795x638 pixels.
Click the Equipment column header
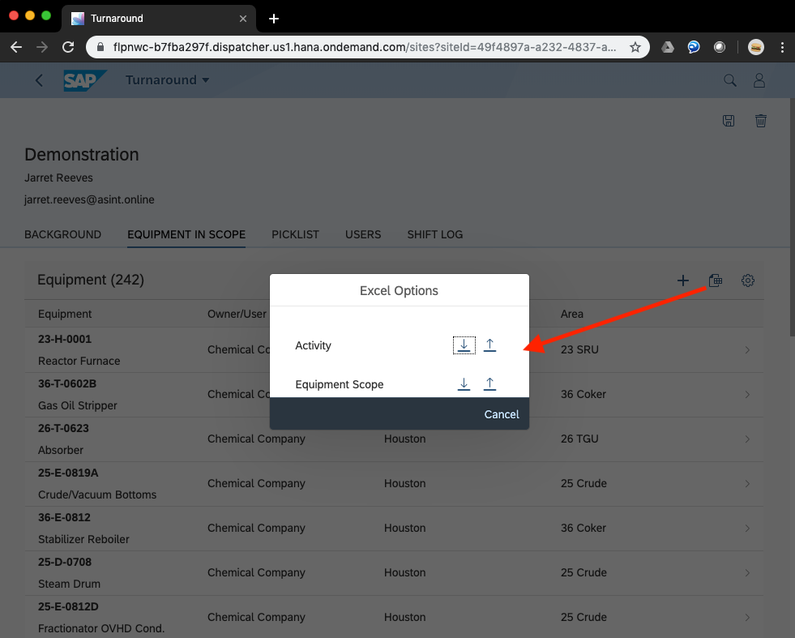pyautogui.click(x=65, y=314)
